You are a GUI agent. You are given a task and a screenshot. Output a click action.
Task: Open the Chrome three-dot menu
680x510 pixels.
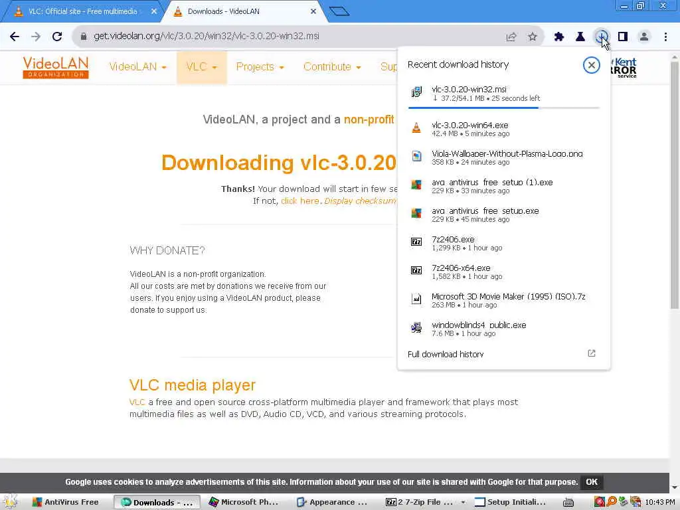pyautogui.click(x=665, y=37)
